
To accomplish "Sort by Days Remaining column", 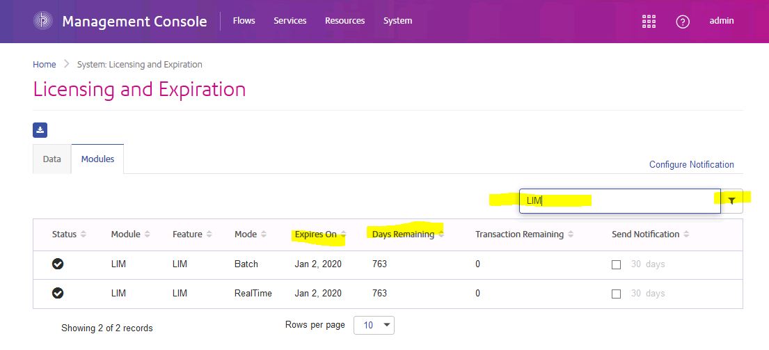I will [441, 234].
